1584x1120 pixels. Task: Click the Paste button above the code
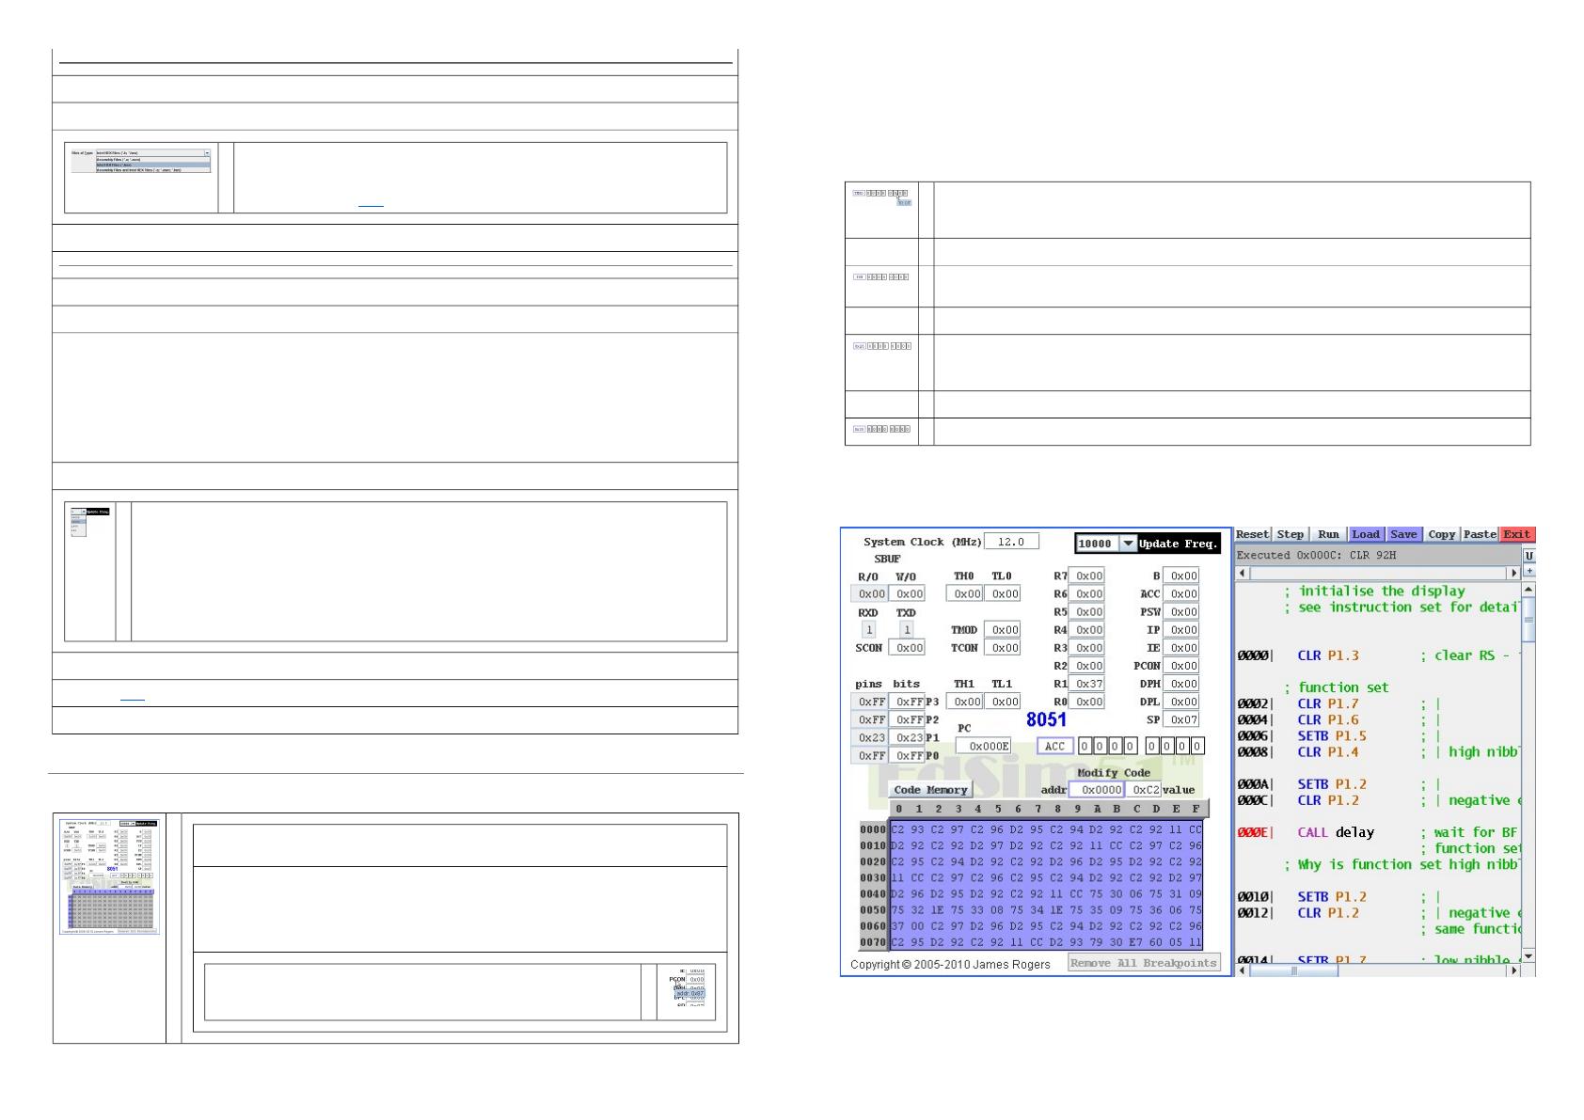coord(1480,534)
